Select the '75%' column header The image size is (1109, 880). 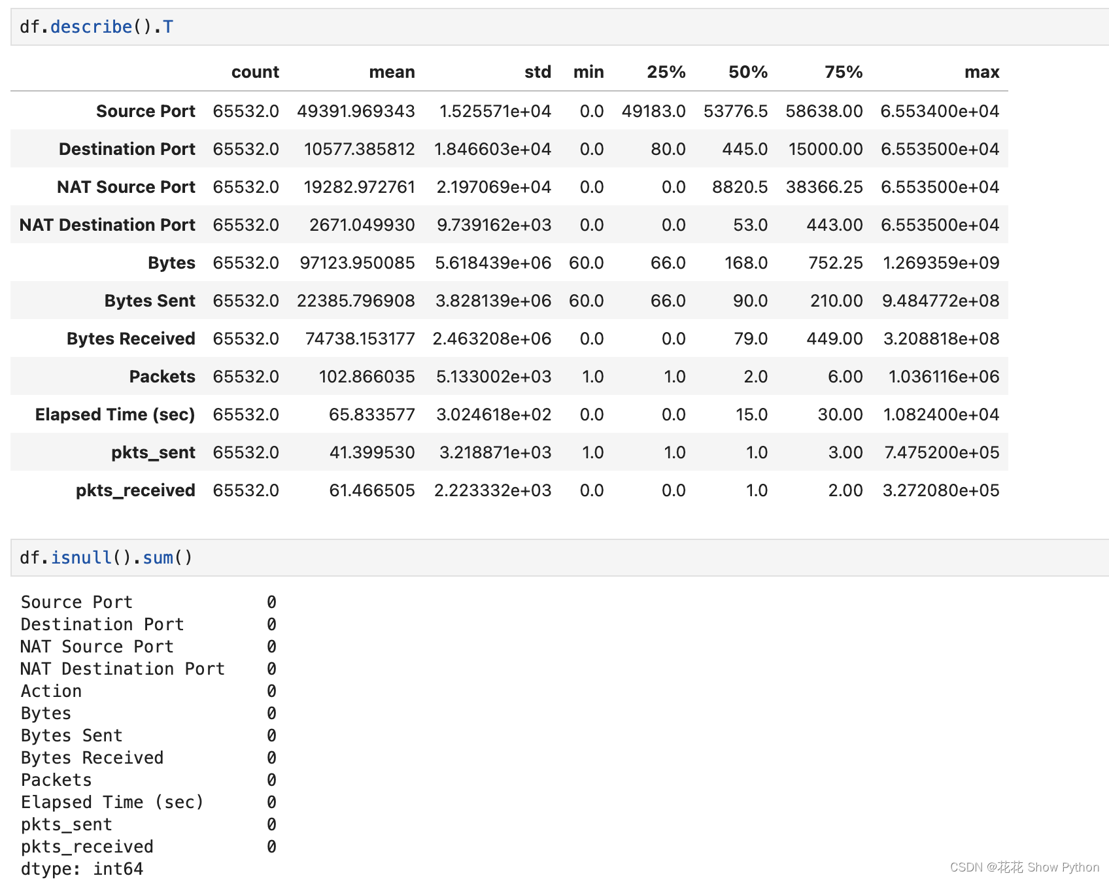(844, 72)
